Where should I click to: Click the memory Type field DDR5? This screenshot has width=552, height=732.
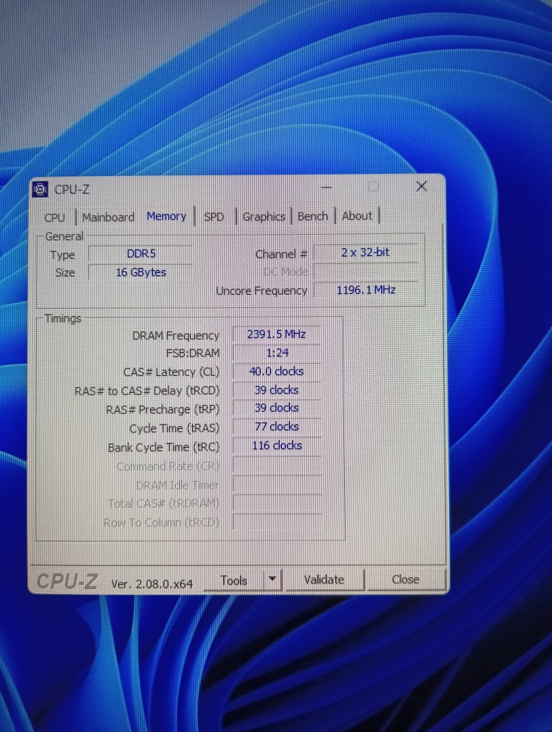(x=140, y=254)
